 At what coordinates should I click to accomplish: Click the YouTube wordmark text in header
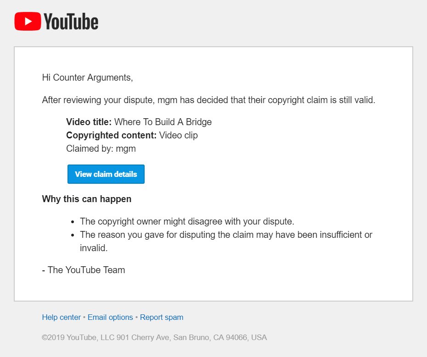(71, 22)
